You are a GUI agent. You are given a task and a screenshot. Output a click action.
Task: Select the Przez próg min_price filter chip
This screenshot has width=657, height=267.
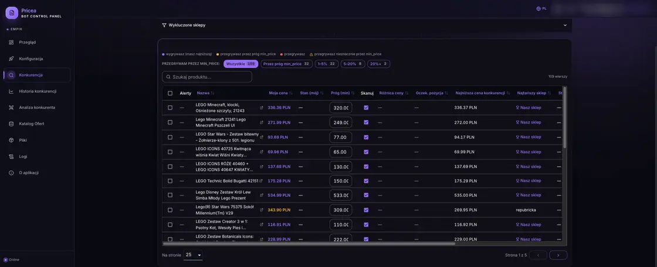click(x=287, y=64)
